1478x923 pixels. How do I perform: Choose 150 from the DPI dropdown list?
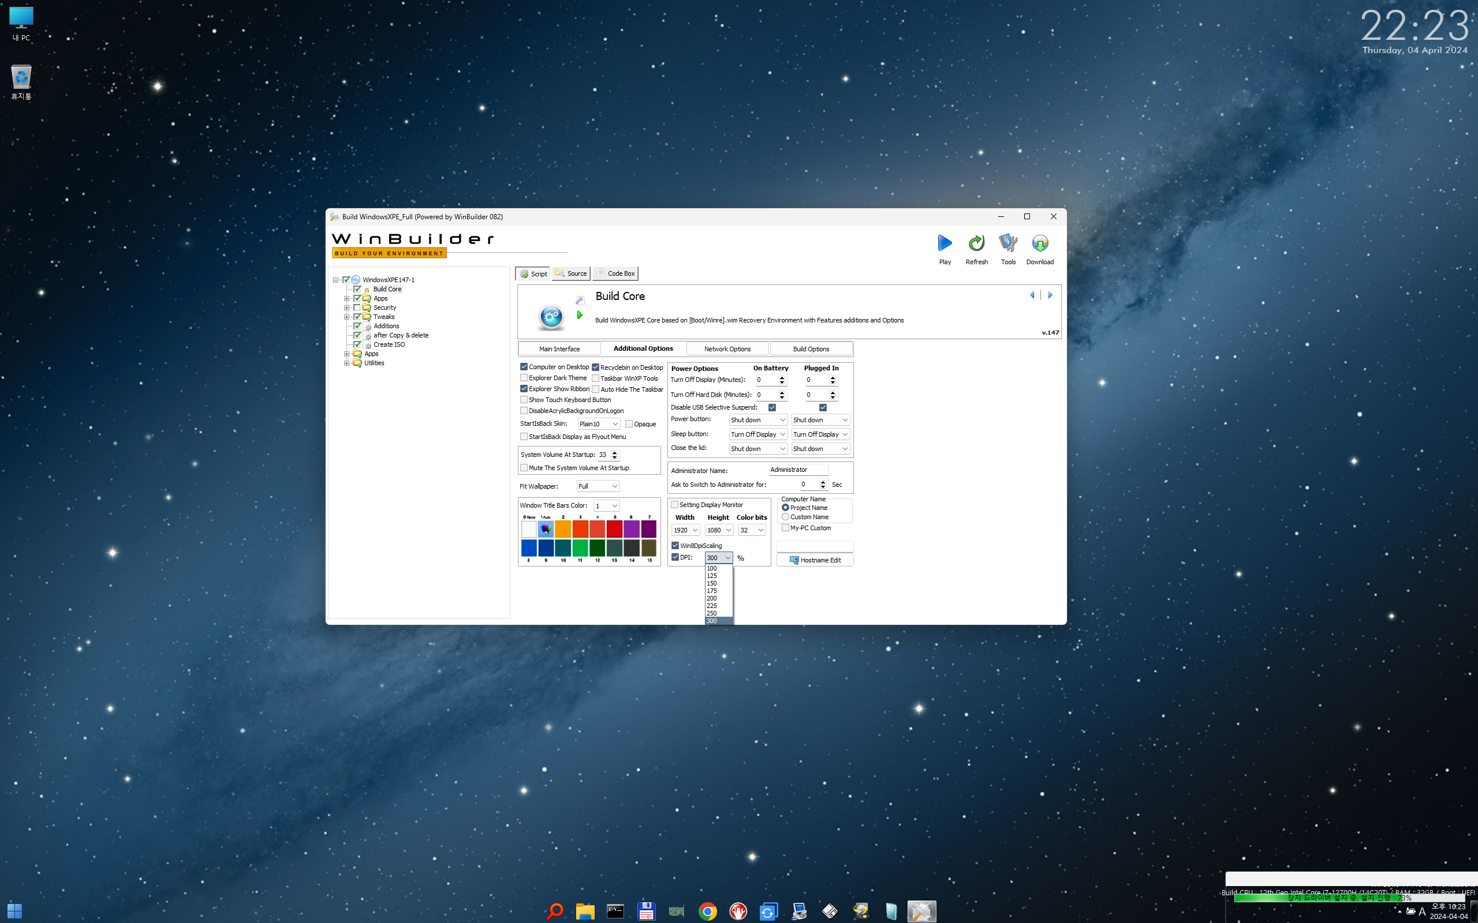pyautogui.click(x=718, y=584)
